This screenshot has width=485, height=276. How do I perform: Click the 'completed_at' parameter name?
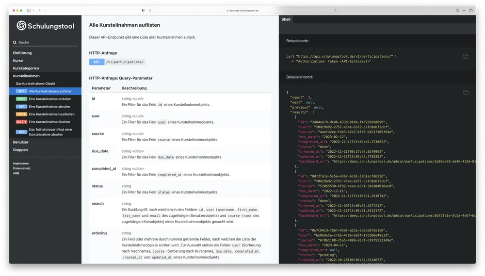(x=104, y=169)
